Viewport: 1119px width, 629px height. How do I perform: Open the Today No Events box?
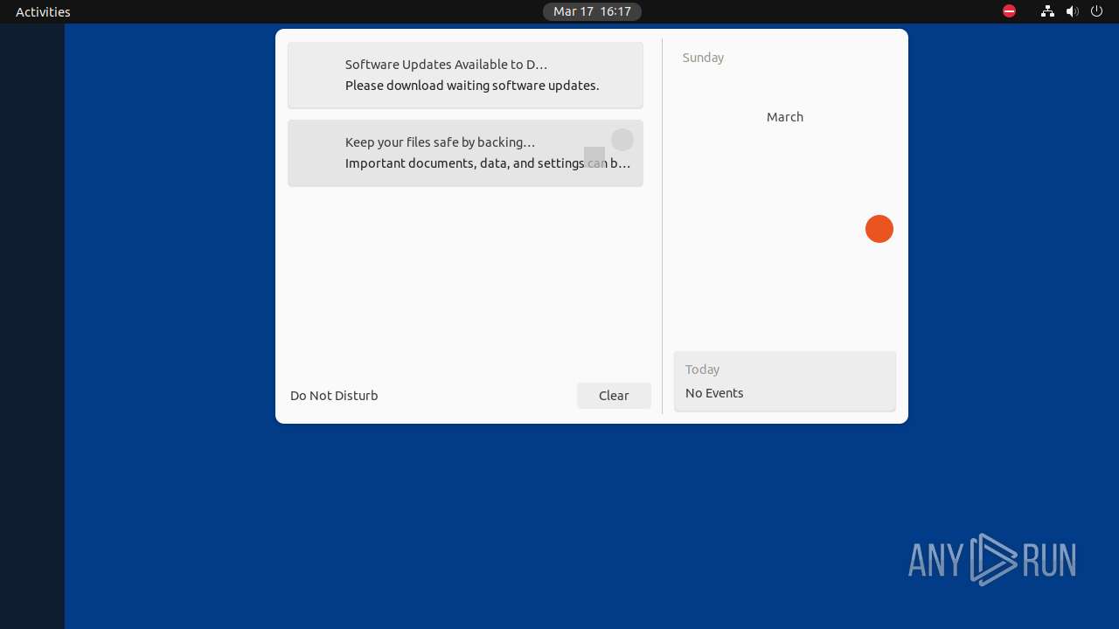point(785,381)
